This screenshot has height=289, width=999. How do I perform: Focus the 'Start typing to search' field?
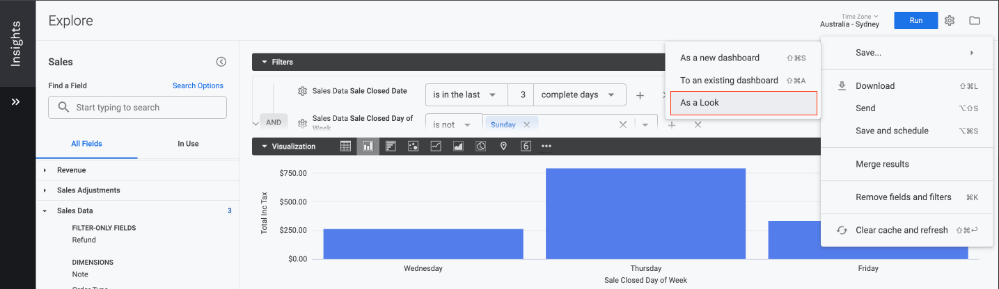pyautogui.click(x=137, y=107)
